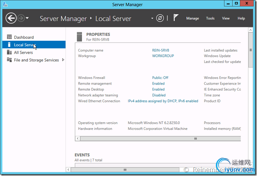The width and height of the screenshot is (257, 176).
Task: Click the EVENTS heading
Action: 82,155
